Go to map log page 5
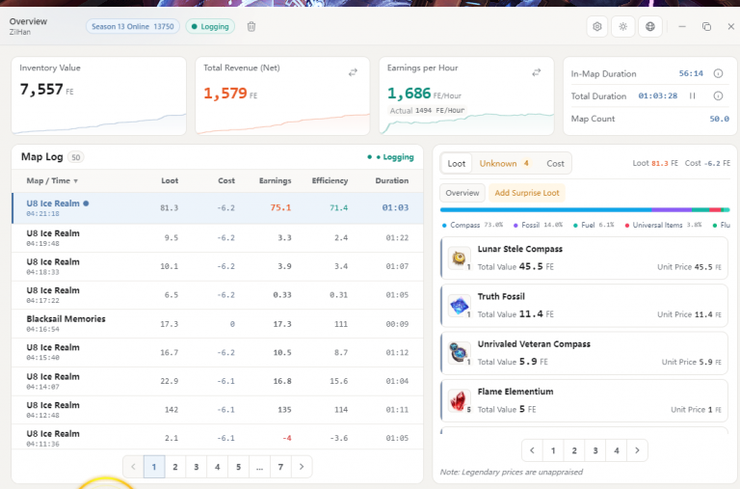The image size is (740, 489). coord(238,467)
